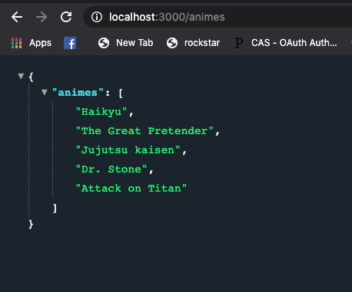Reload the localhost page
The width and height of the screenshot is (352, 292).
click(66, 17)
